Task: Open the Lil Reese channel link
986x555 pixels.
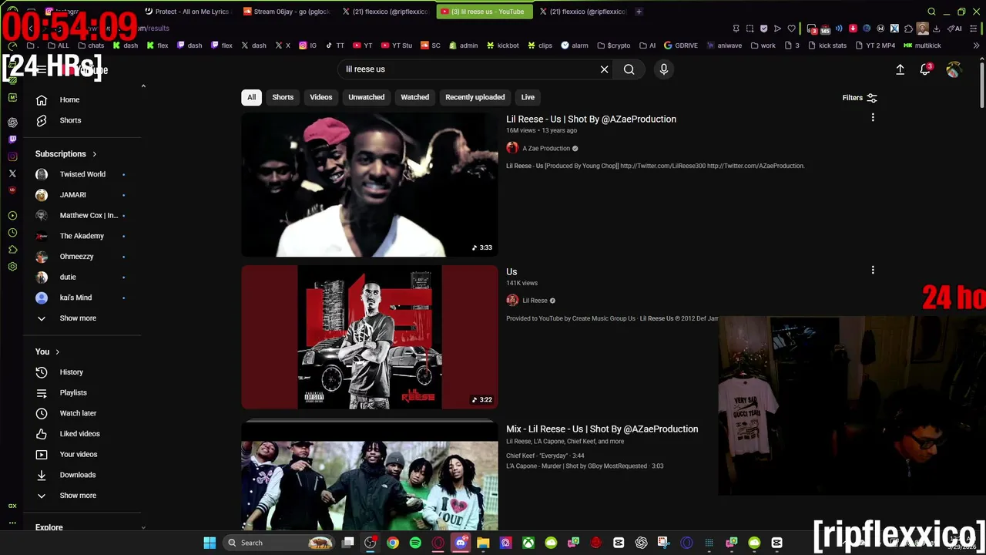Action: tap(535, 301)
